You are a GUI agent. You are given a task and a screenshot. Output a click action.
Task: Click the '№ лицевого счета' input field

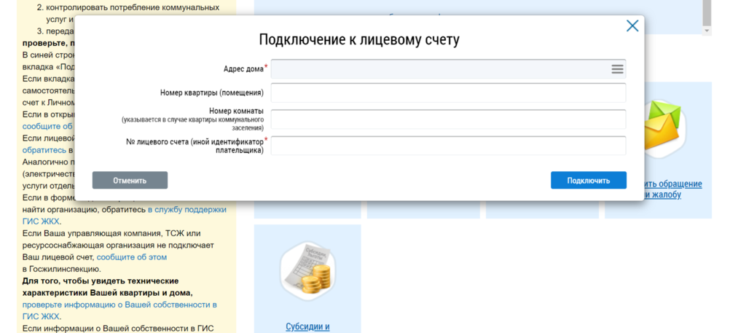pos(448,146)
